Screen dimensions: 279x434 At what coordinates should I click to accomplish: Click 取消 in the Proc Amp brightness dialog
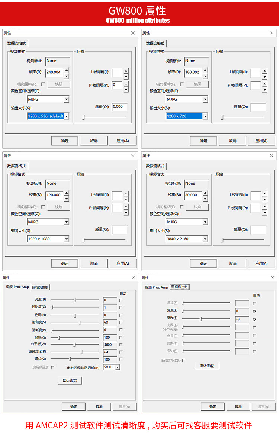point(99,407)
